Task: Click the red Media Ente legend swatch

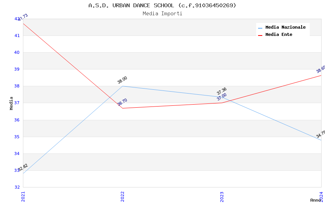Action: pos(260,35)
